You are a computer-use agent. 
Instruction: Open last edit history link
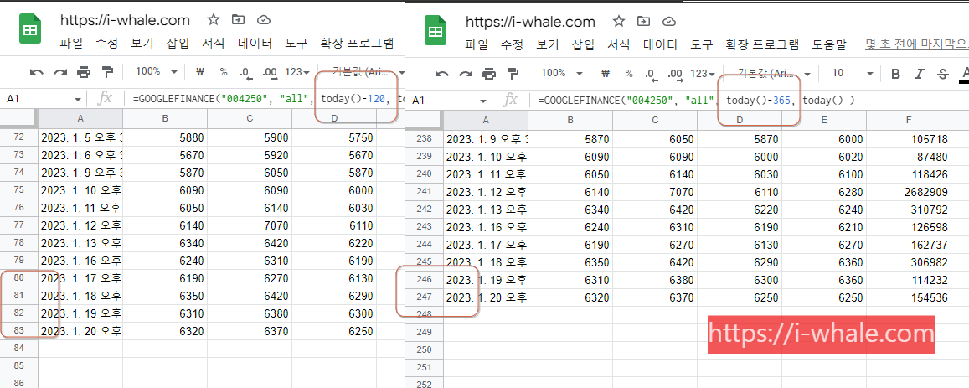point(916,45)
